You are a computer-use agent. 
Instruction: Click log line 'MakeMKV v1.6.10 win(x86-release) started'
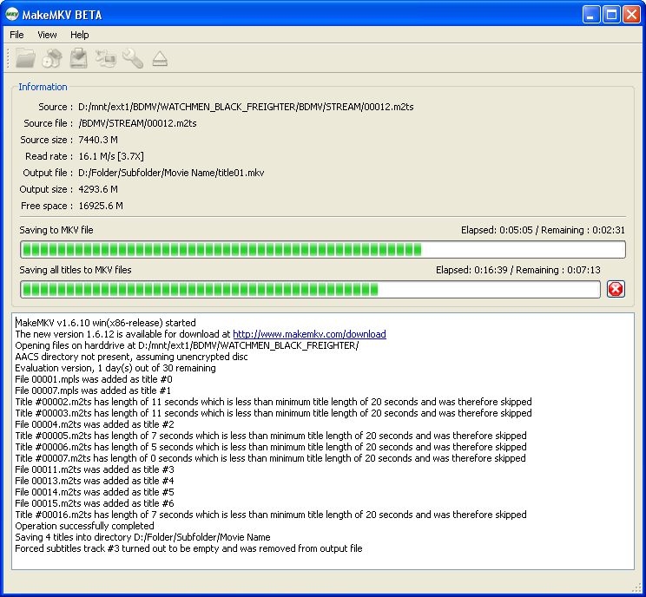tap(105, 323)
